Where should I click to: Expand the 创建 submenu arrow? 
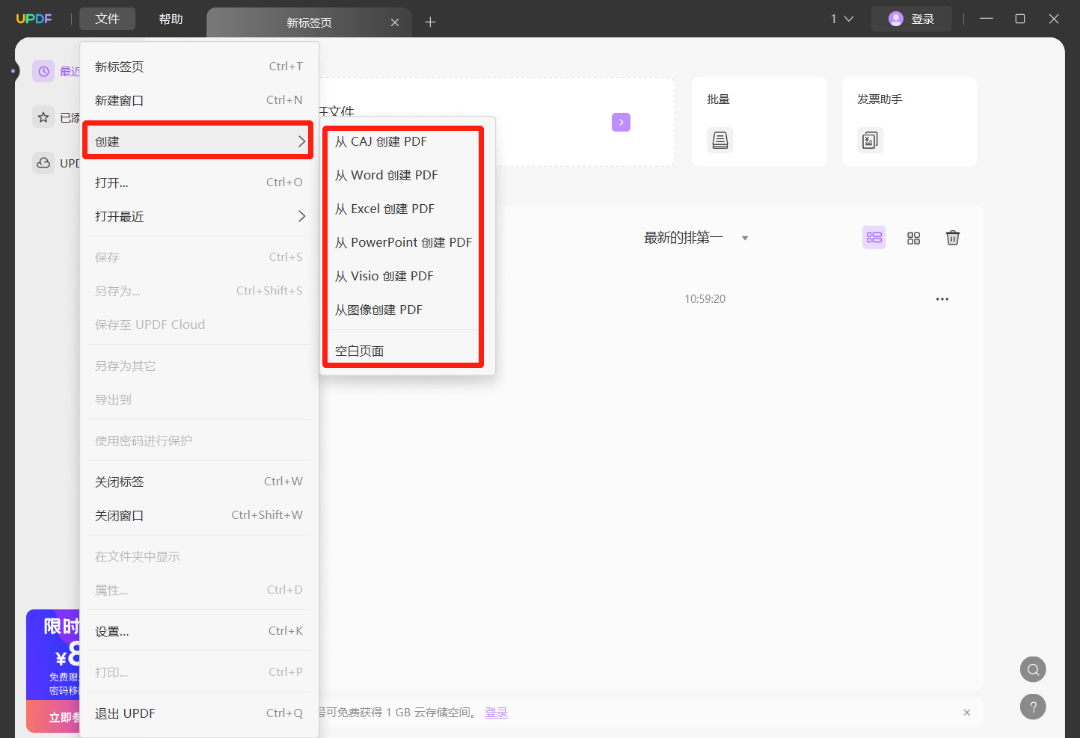coord(301,141)
